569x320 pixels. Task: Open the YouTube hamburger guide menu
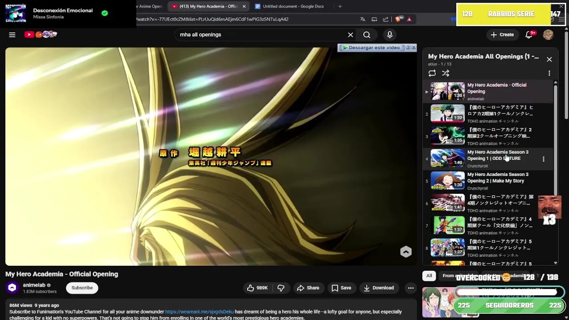12,35
